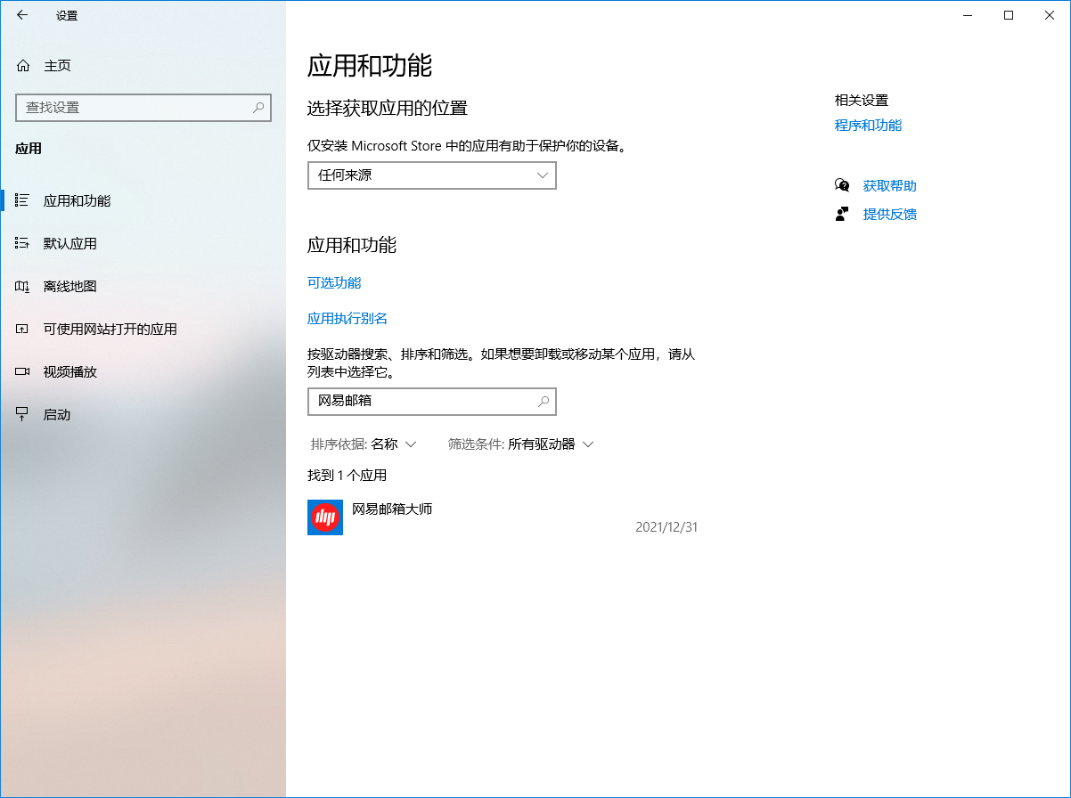Select 应用和功能 in the sidebar
The height and width of the screenshot is (798, 1071).
click(21, 199)
